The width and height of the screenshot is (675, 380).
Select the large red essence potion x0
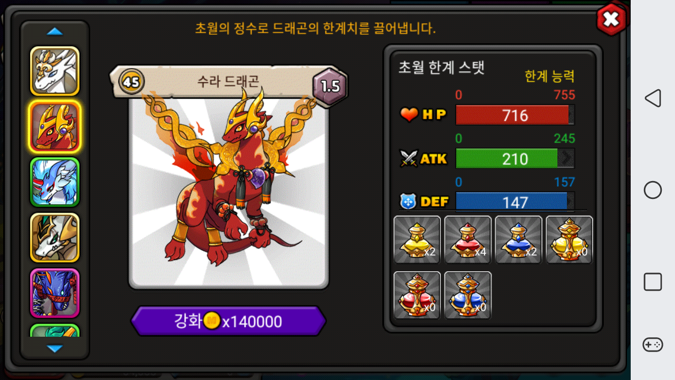pyautogui.click(x=417, y=295)
